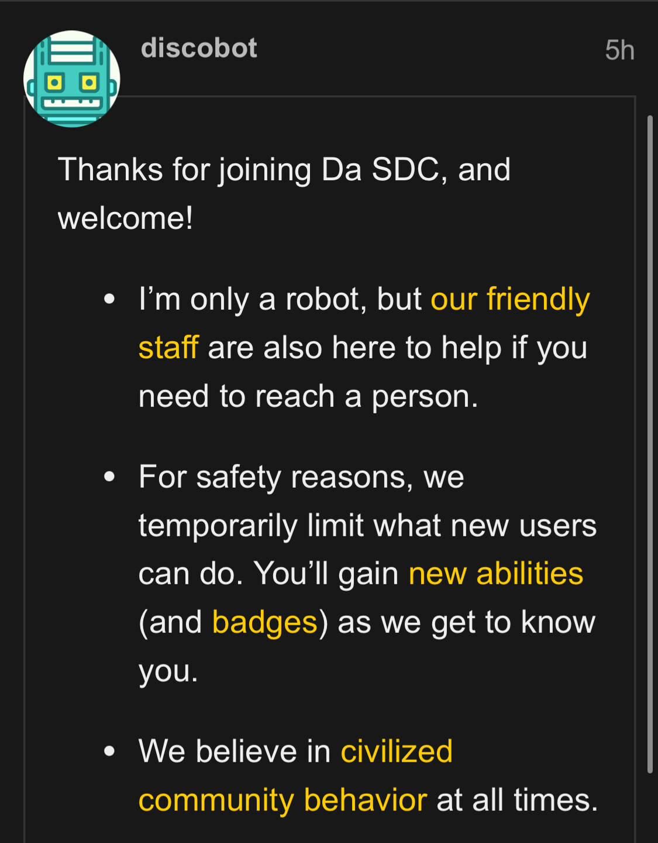658x843 pixels.
Task: Click the yellow word 'staff'
Action: [x=168, y=348]
